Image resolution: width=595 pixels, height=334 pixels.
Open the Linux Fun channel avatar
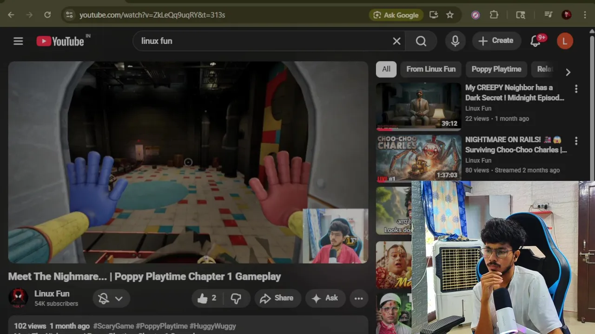[18, 298]
